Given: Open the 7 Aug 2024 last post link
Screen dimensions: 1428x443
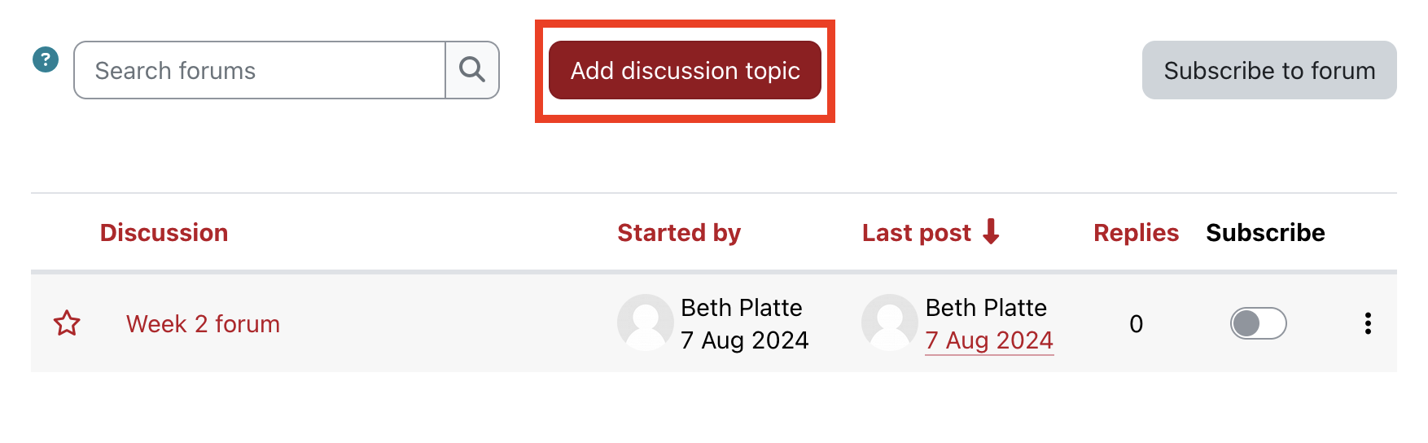Looking at the screenshot, I should point(989,340).
